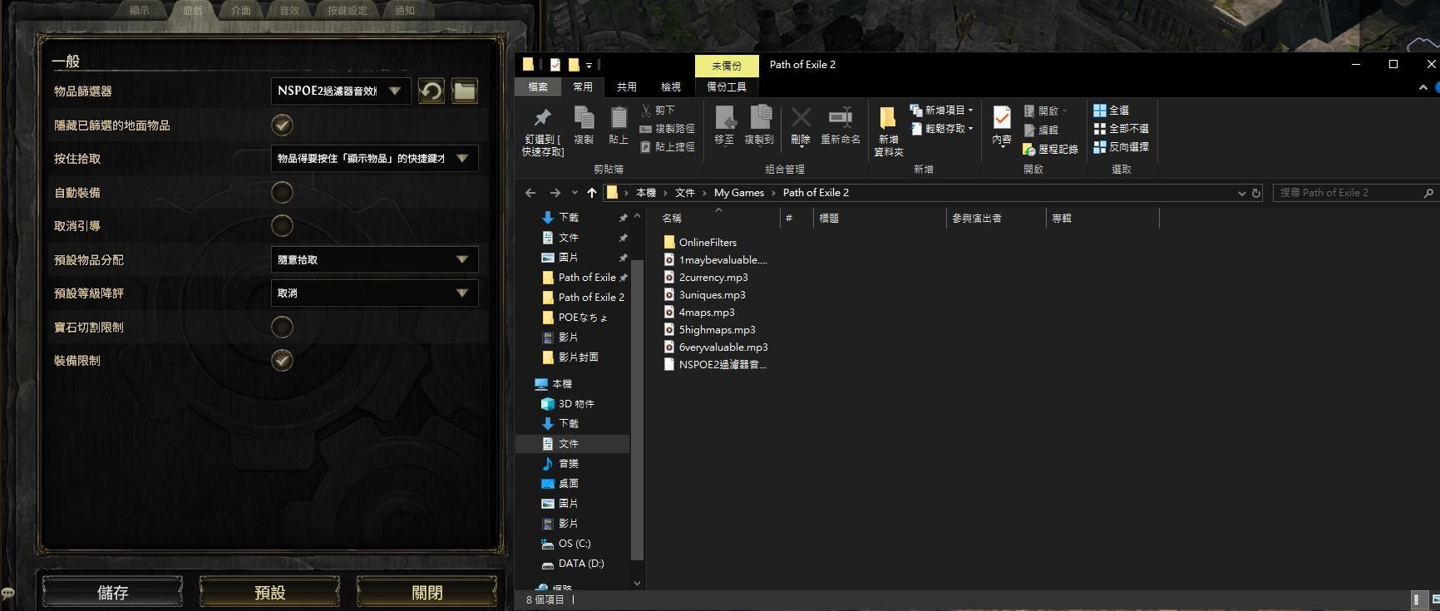
Task: Enable 自動裝備 checkbox
Action: [282, 192]
